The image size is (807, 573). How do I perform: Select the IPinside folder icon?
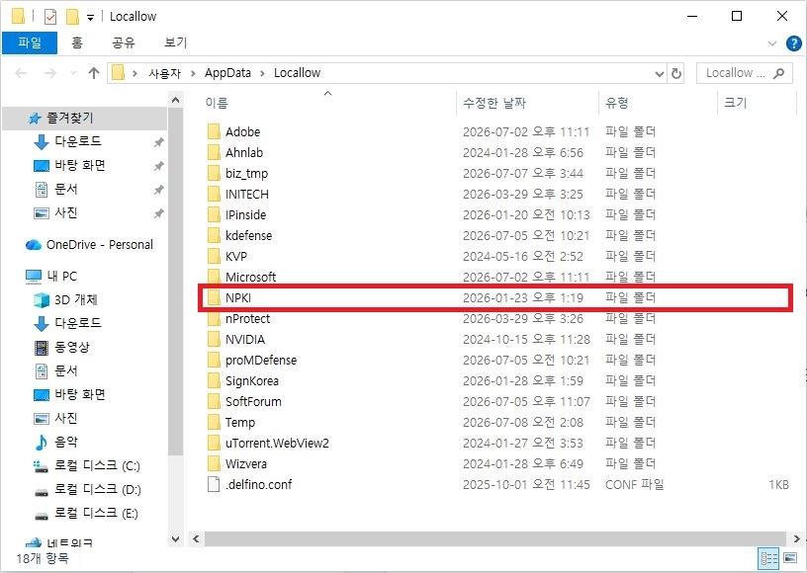click(x=214, y=214)
